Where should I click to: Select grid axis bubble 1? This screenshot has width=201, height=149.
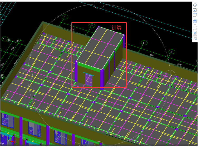click(65, 17)
